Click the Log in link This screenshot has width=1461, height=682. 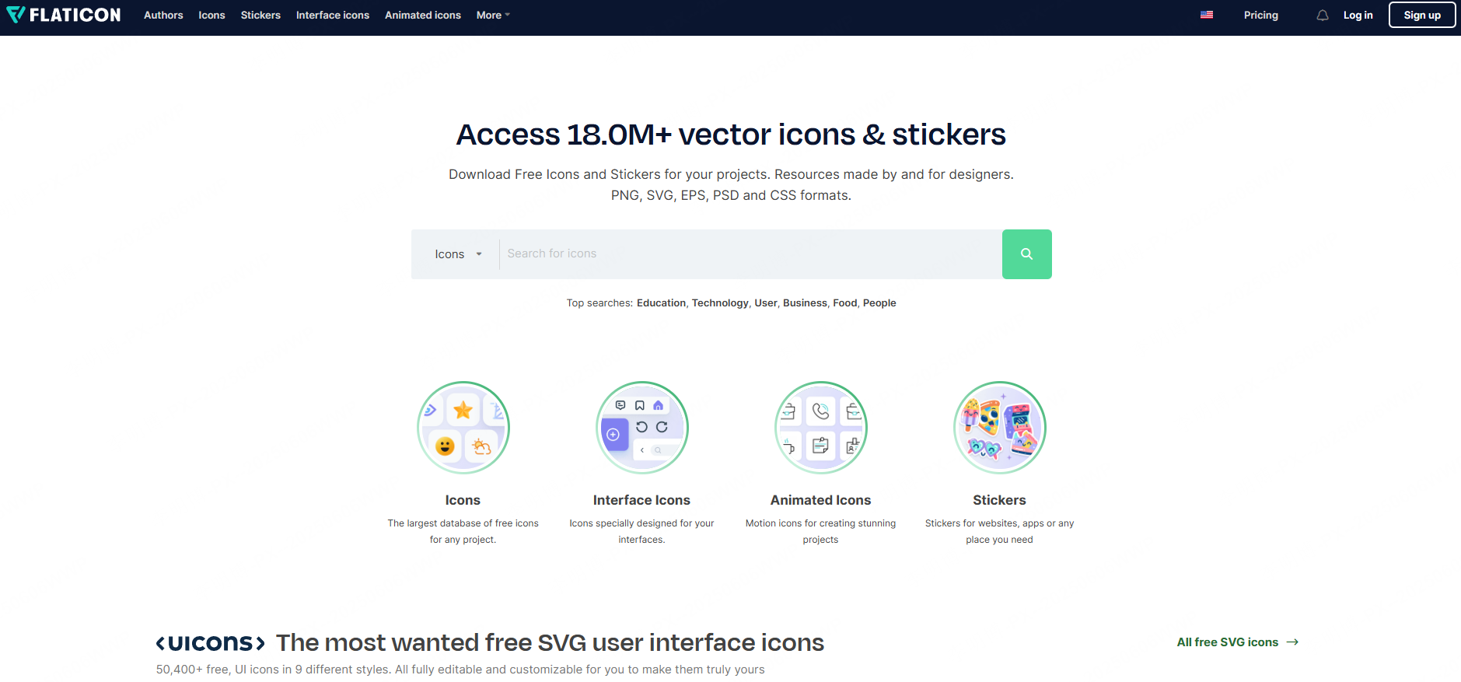[1358, 15]
